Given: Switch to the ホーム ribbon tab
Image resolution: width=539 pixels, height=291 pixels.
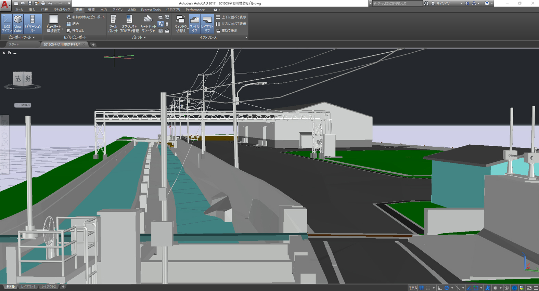Looking at the screenshot, I should tap(19, 10).
